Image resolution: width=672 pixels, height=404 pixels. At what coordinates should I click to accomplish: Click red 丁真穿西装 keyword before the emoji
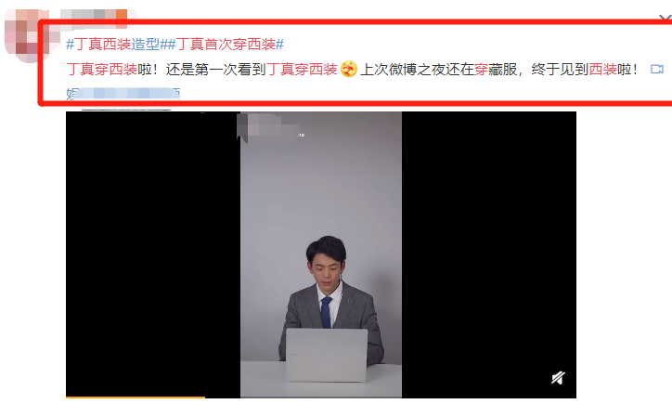click(303, 69)
